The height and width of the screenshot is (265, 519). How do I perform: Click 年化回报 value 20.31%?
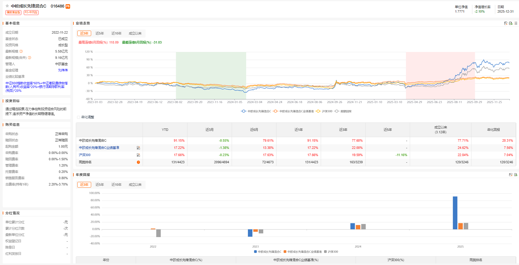[x=508, y=140]
